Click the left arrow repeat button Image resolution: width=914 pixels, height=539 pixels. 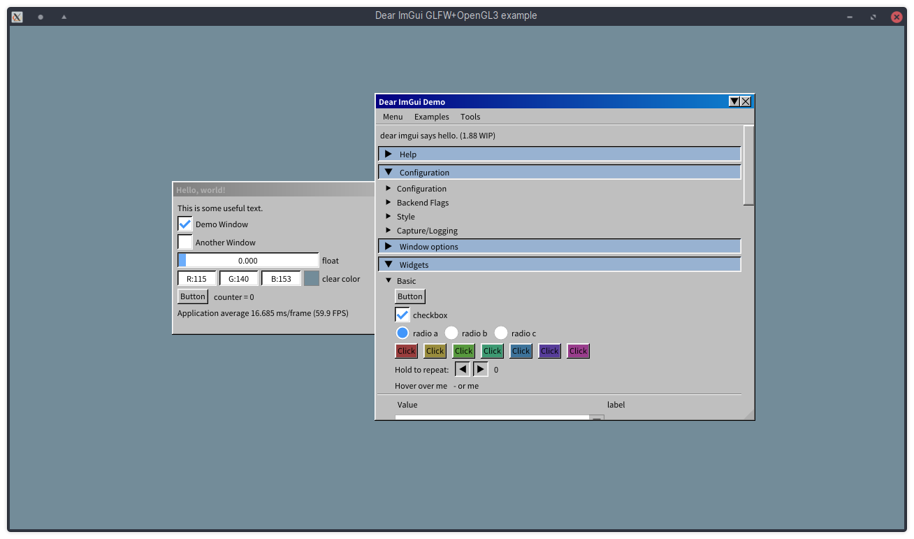click(x=463, y=369)
